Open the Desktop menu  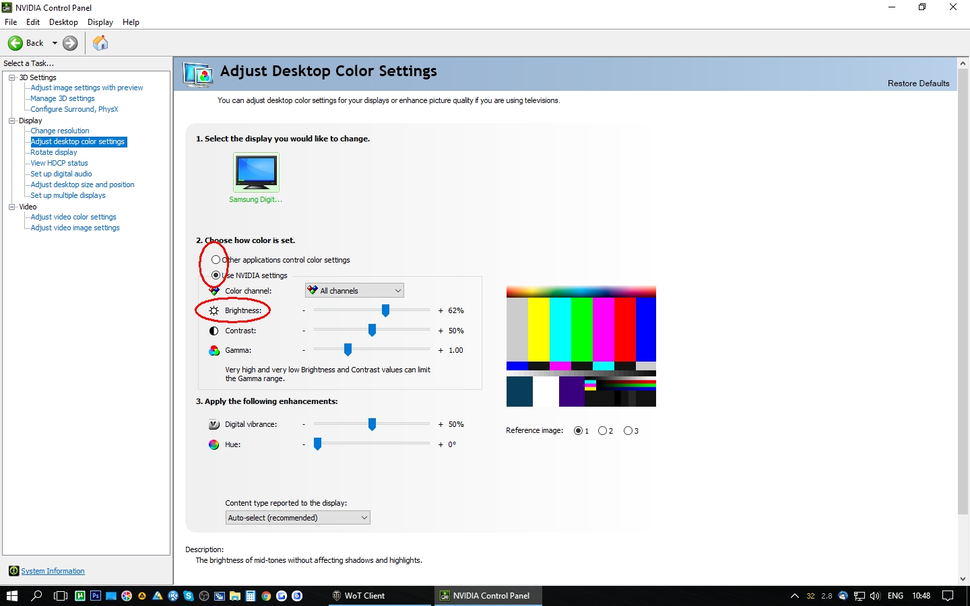pyautogui.click(x=63, y=22)
